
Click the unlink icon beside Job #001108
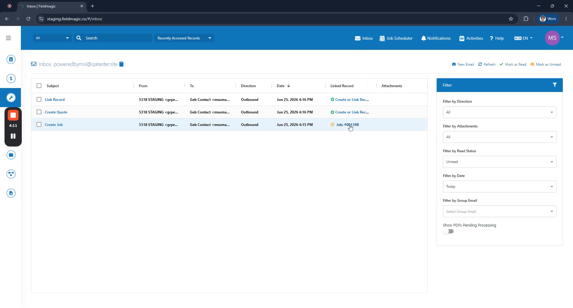click(332, 124)
